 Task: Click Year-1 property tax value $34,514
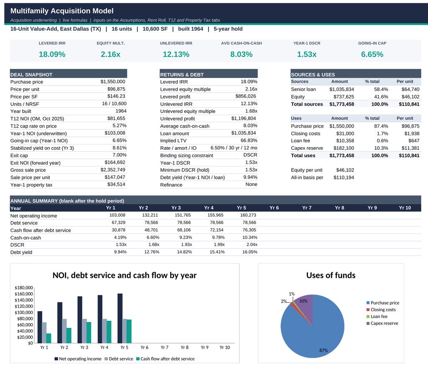click(116, 185)
